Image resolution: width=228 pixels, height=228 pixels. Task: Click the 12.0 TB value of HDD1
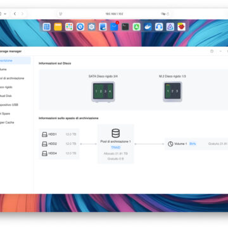pyautogui.click(x=71, y=134)
